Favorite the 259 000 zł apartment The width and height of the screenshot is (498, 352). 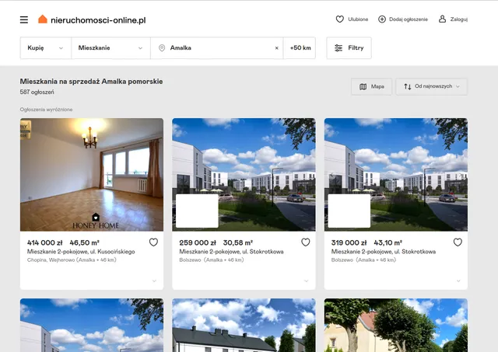(x=305, y=242)
